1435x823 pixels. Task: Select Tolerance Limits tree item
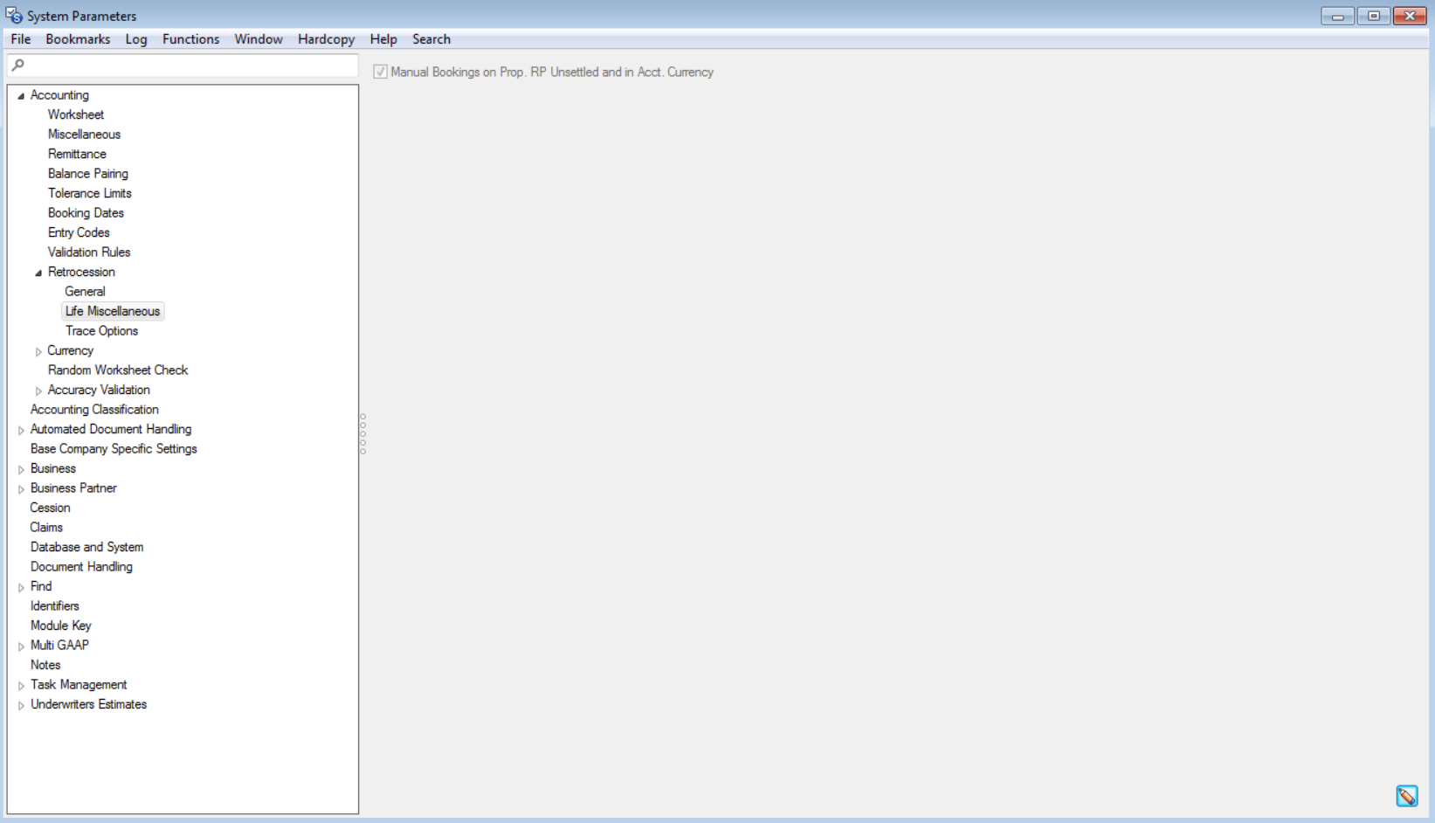coord(89,193)
